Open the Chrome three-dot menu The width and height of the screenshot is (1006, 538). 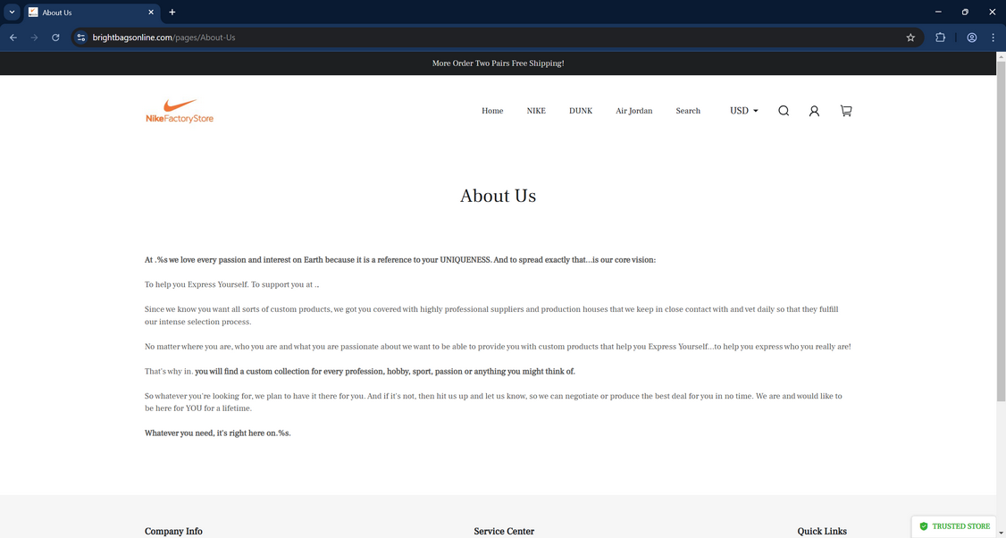coord(993,38)
